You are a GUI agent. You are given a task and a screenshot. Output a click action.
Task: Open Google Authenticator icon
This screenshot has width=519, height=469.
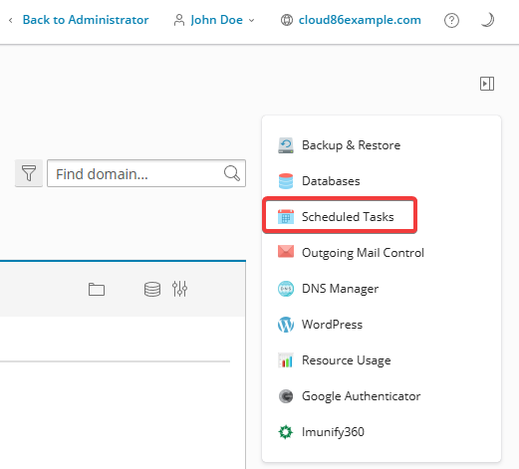coord(286,396)
